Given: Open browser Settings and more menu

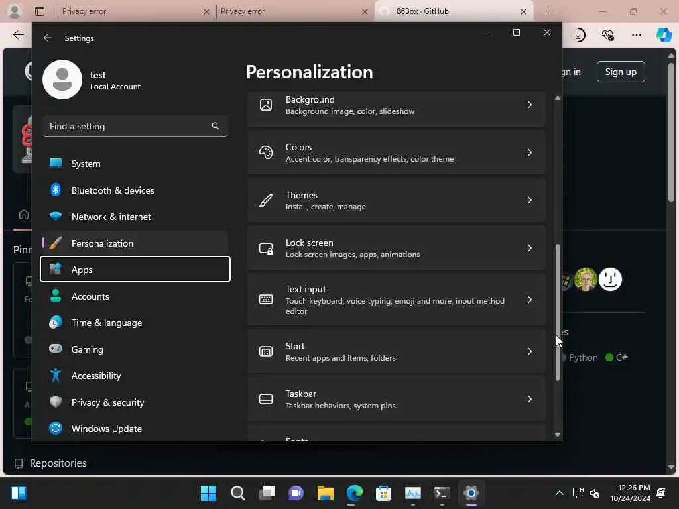Looking at the screenshot, I should [x=636, y=35].
